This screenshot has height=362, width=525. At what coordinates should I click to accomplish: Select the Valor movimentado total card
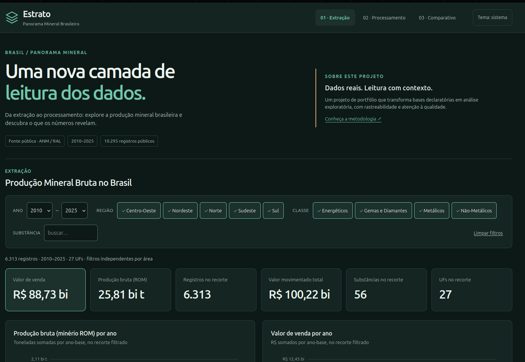(x=301, y=290)
